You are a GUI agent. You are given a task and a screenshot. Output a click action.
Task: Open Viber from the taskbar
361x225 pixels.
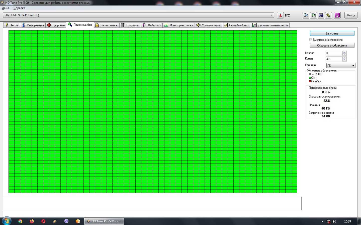(x=66, y=221)
